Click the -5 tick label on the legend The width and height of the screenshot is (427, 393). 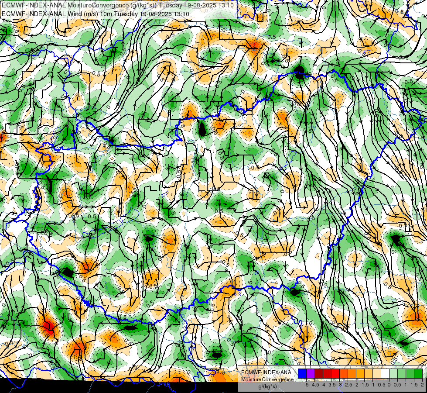pos(306,385)
